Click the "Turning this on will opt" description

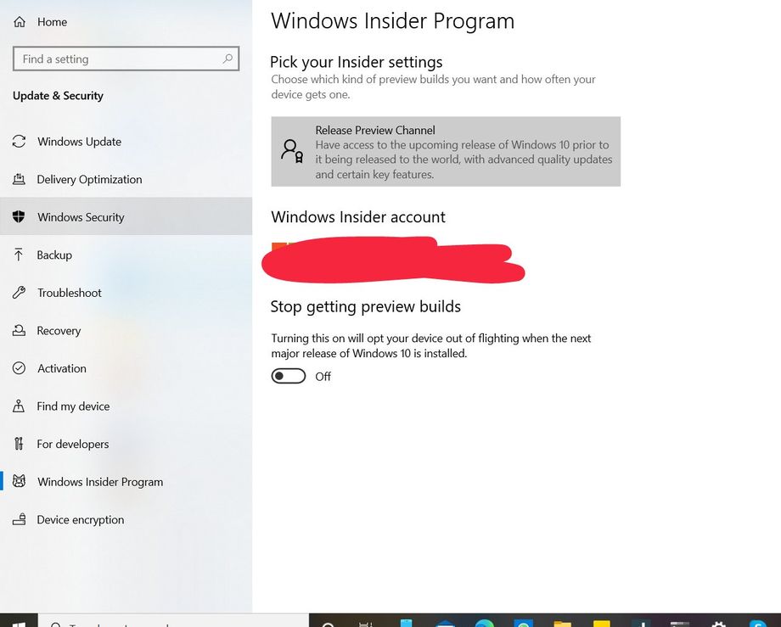coord(431,346)
